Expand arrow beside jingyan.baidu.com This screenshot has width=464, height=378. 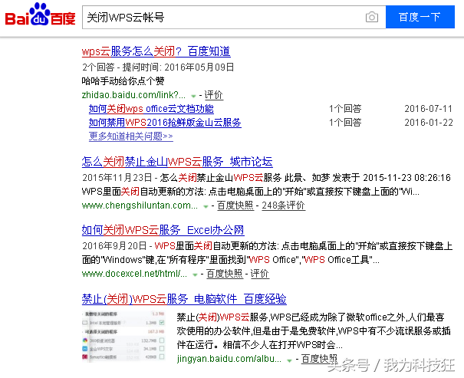point(289,360)
